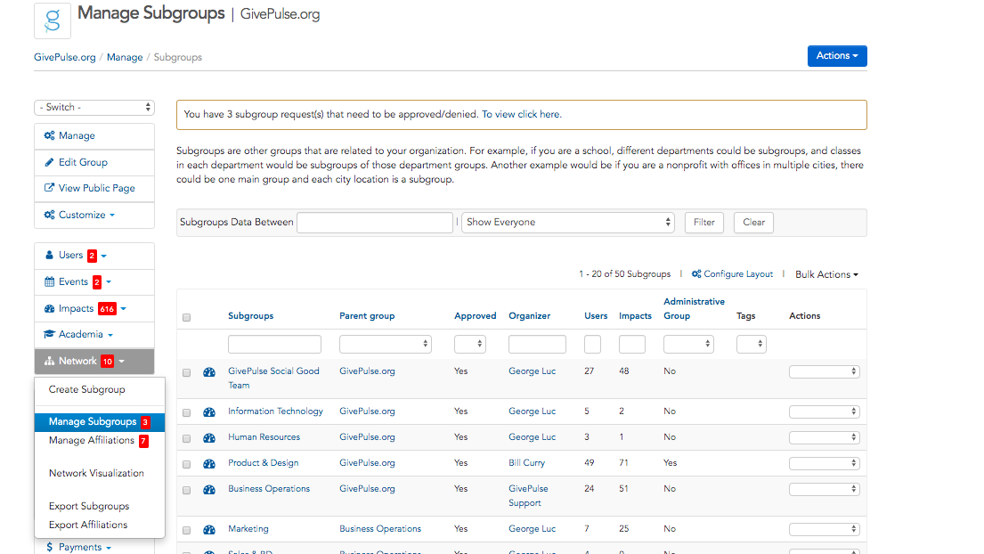984x554 pixels.
Task: Check the Information Technology row checkbox
Action: [186, 413]
